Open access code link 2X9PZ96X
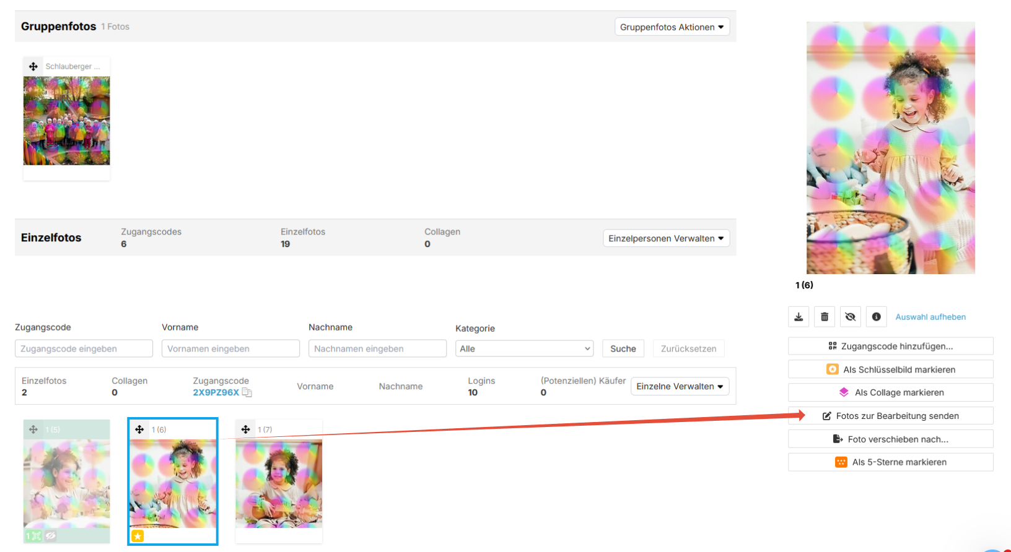The height and width of the screenshot is (552, 1011). [x=216, y=392]
